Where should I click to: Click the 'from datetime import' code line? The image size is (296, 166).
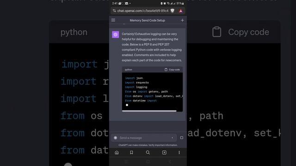[x=141, y=101]
